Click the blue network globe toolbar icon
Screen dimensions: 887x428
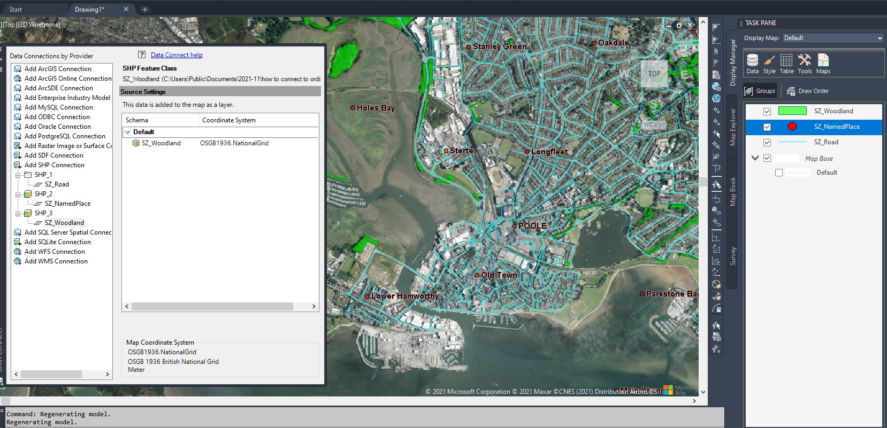[716, 98]
